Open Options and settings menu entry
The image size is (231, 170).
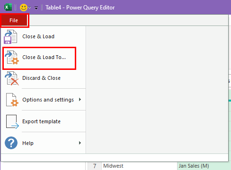[44, 100]
